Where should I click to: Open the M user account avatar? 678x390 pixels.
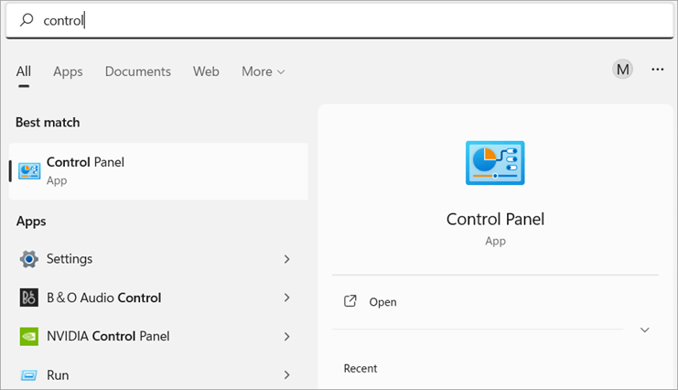tap(623, 70)
